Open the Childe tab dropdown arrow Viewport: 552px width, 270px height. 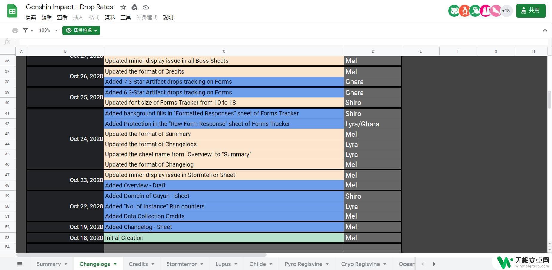pos(271,264)
